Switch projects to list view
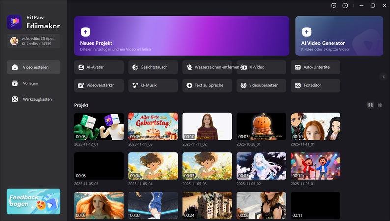This screenshot has height=221, width=390. click(x=380, y=105)
